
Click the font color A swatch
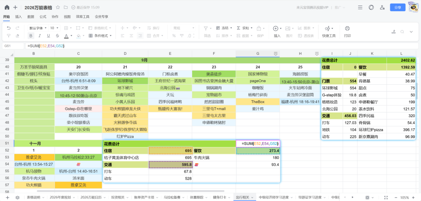tap(65, 36)
